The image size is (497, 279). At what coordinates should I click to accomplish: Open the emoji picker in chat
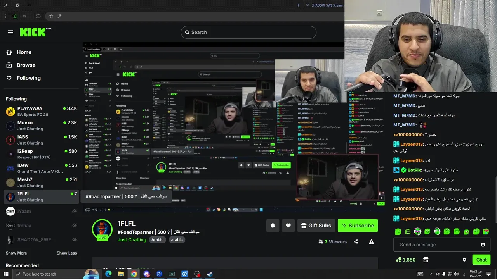pos(483,245)
